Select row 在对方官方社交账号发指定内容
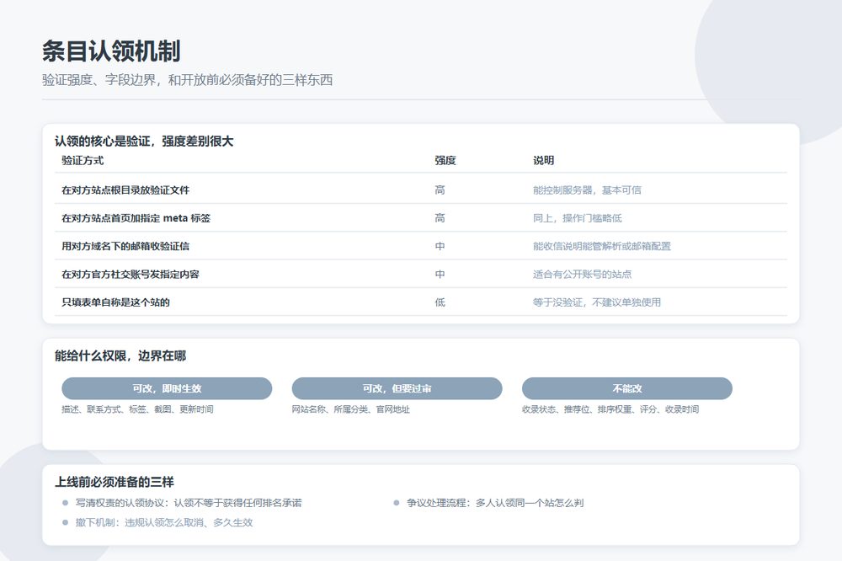This screenshot has height=561, width=842. click(x=421, y=274)
